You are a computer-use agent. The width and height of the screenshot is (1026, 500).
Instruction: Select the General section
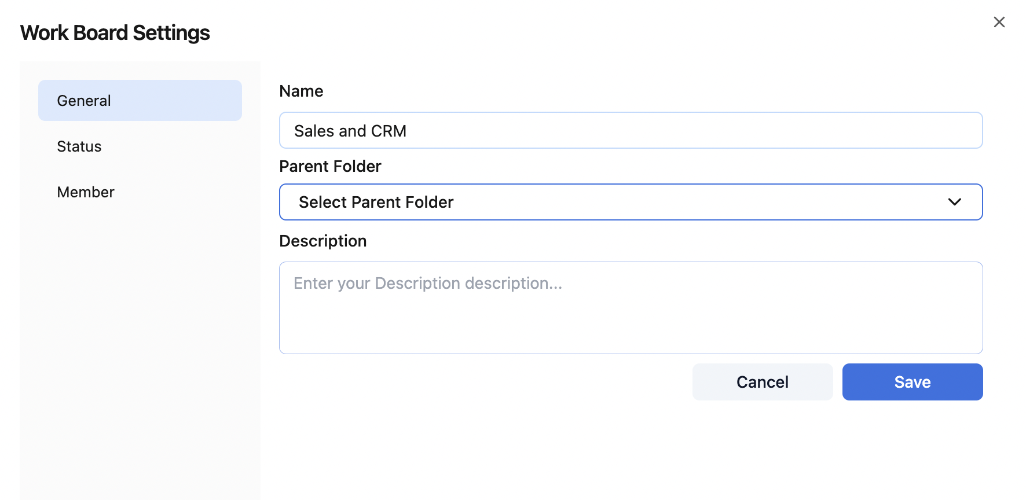coord(83,100)
